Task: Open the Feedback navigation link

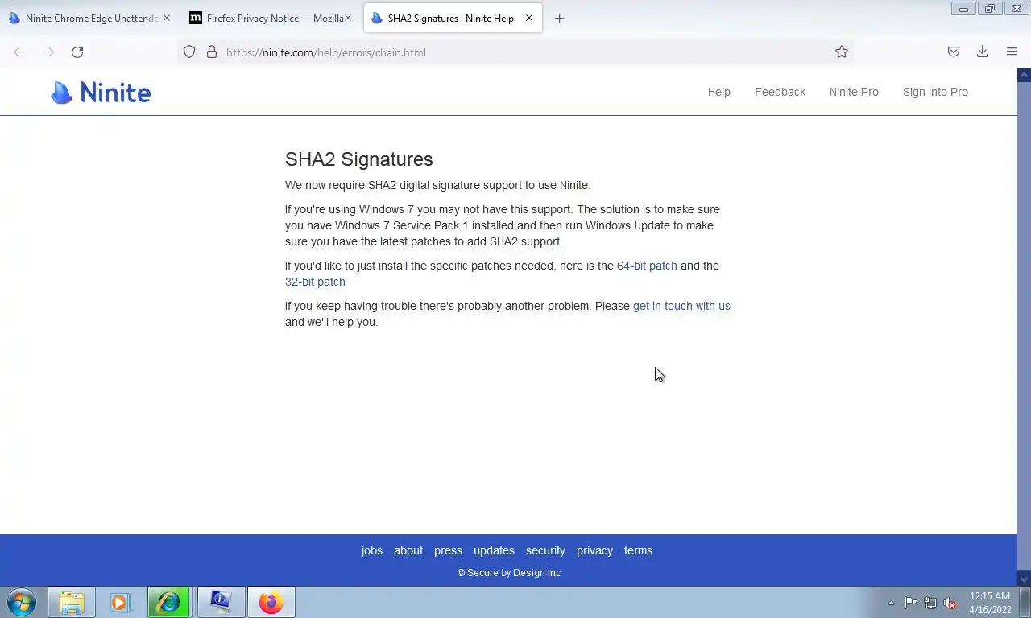Action: 780,92
